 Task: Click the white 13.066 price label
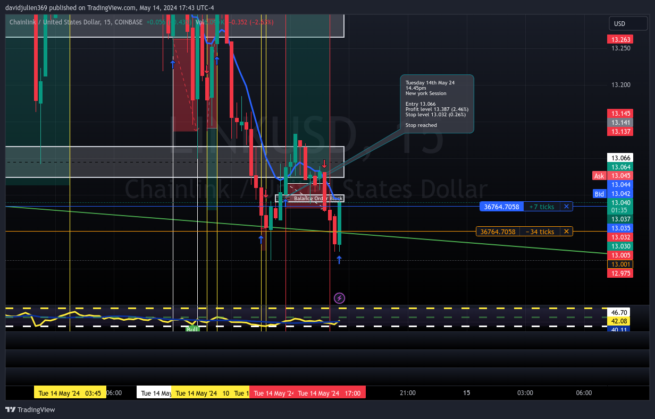pyautogui.click(x=620, y=158)
